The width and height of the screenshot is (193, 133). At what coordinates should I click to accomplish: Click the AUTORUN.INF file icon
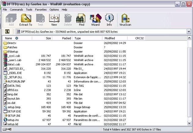pos(5,81)
